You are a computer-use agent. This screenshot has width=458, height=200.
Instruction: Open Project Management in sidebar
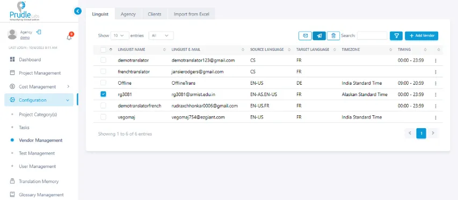coord(40,73)
